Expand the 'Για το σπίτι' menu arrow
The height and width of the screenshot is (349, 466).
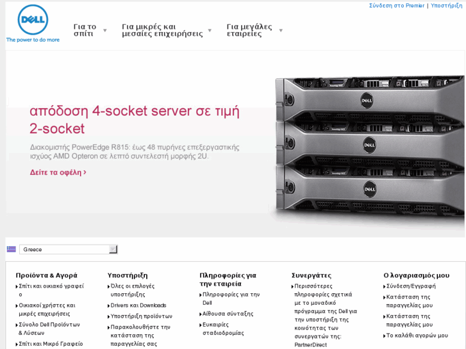point(105,30)
